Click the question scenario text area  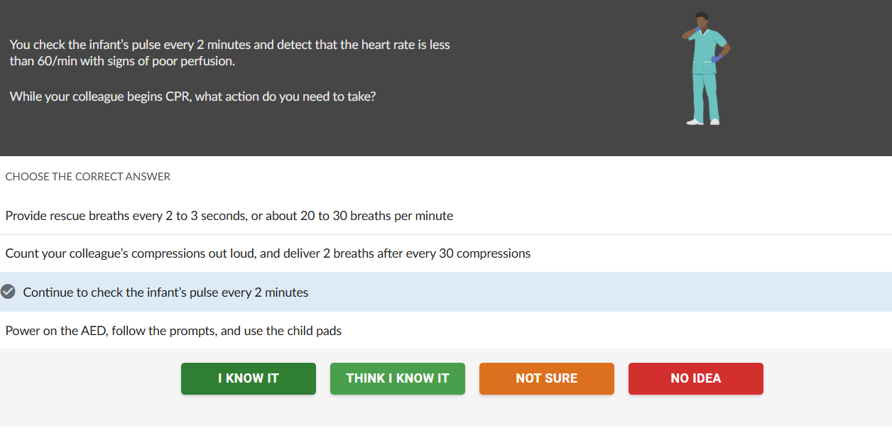227,70
